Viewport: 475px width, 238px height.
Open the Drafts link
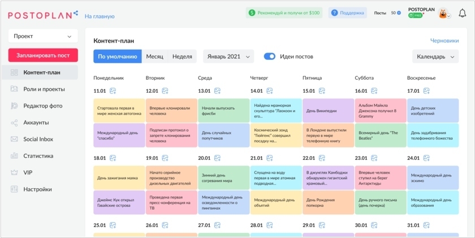tap(444, 41)
